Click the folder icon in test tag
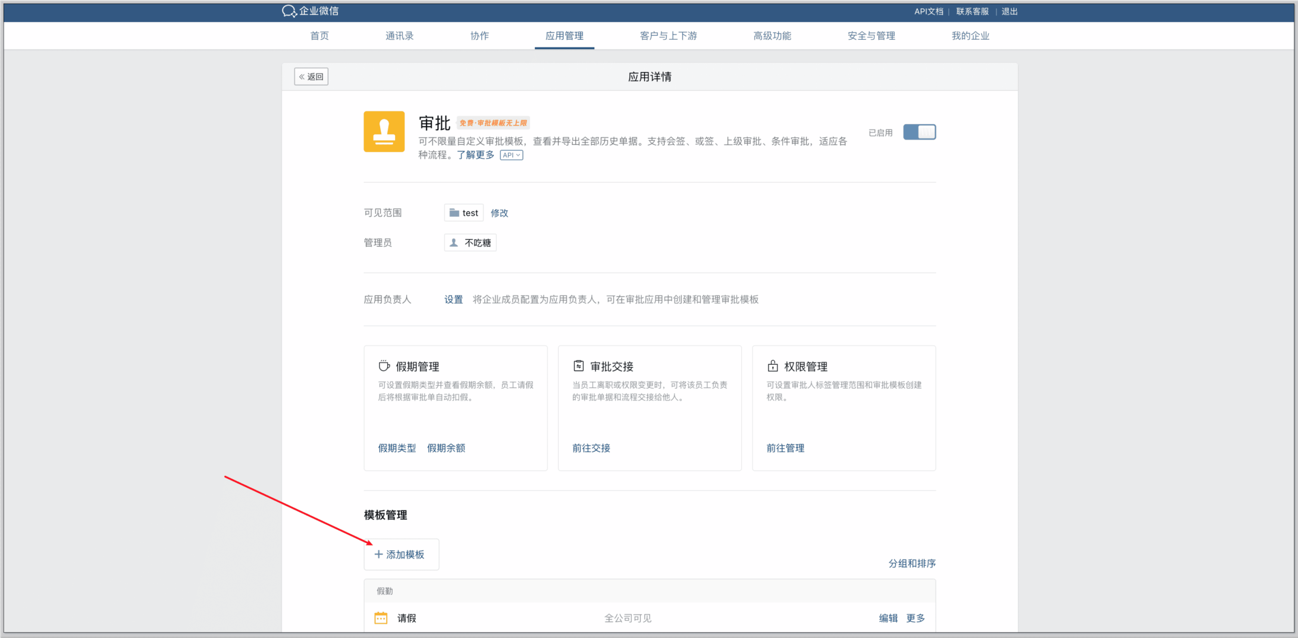Image resolution: width=1298 pixels, height=638 pixels. pos(454,213)
